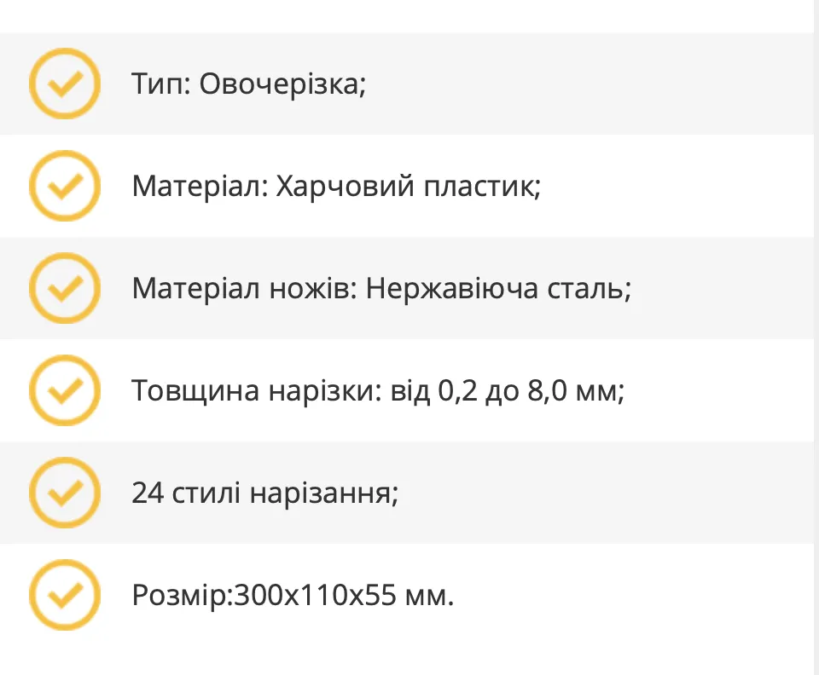The width and height of the screenshot is (819, 675).
Task: Click the Матеріал ножів: Нержавіюча сталь text
Action: pyautogui.click(x=382, y=288)
